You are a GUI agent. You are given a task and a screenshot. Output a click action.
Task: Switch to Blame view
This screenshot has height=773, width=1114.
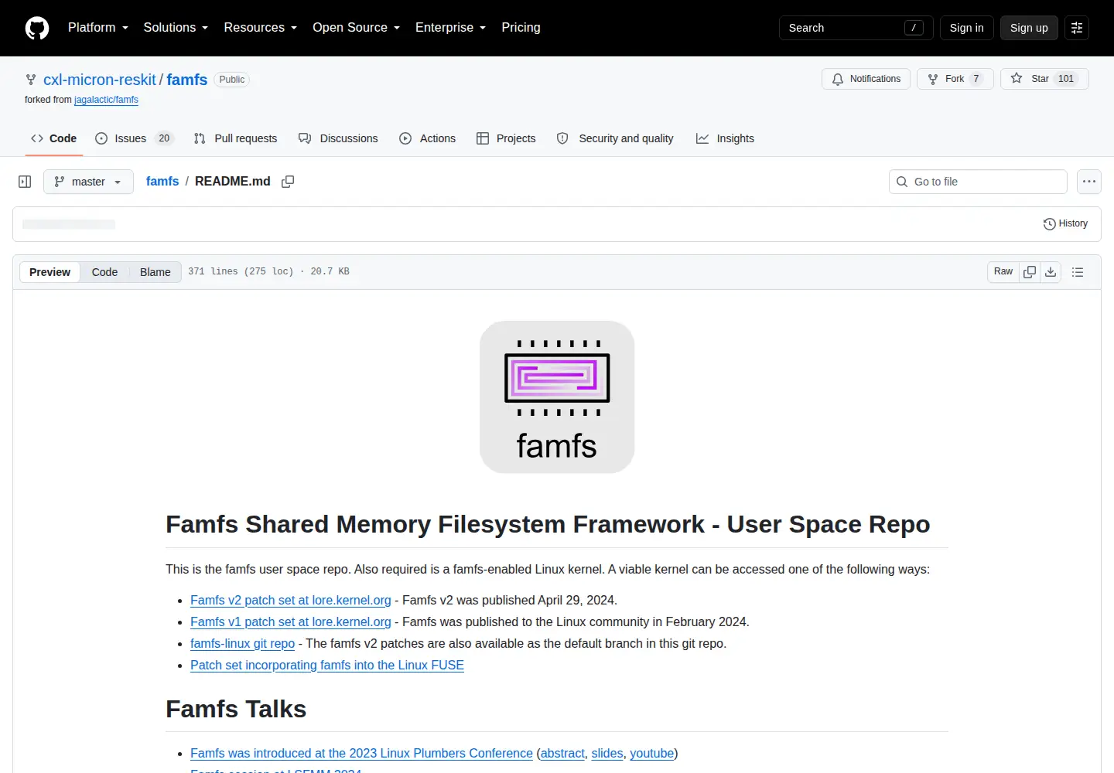[x=155, y=272]
